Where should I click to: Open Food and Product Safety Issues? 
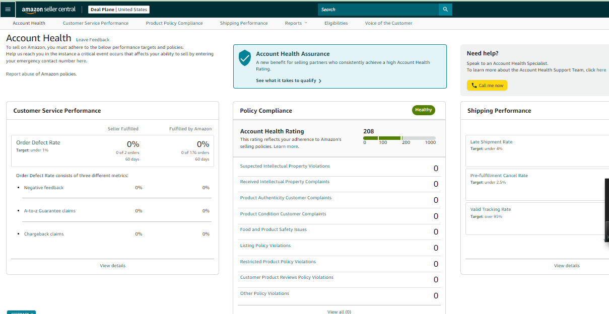coord(274,229)
